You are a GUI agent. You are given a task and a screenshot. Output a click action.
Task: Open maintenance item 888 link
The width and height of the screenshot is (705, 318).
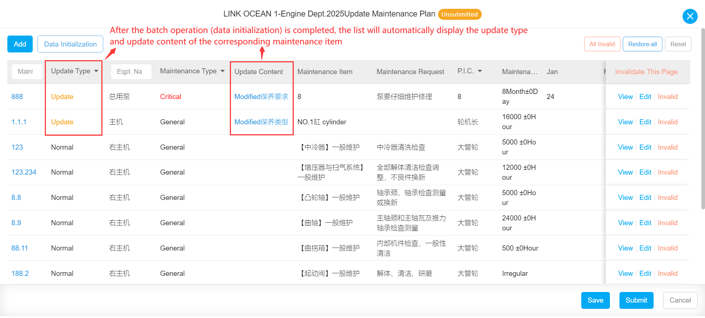(17, 97)
